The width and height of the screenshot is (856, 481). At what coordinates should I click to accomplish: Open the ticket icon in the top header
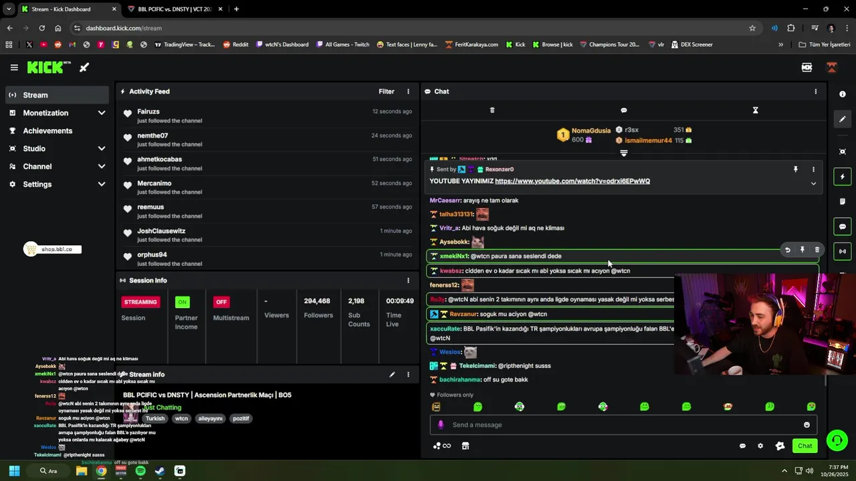coord(807,67)
